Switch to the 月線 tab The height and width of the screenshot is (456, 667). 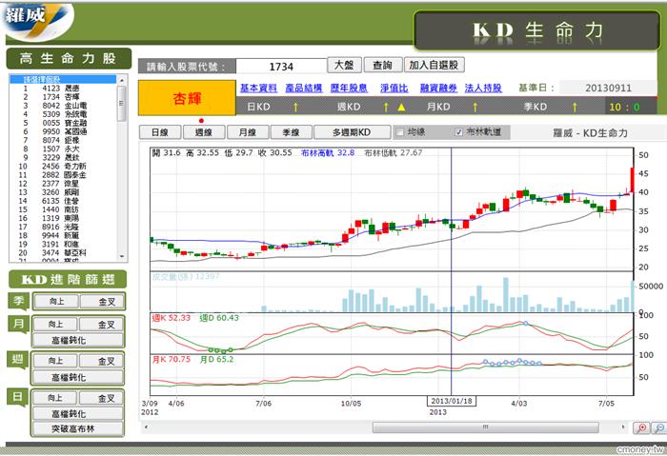[x=248, y=132]
